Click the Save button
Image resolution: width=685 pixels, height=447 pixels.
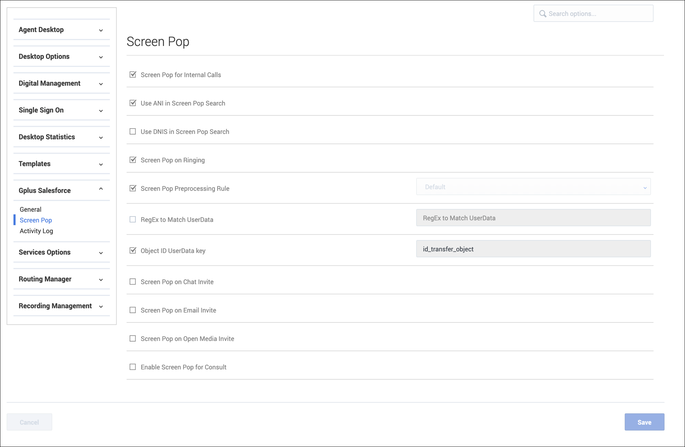(x=644, y=422)
